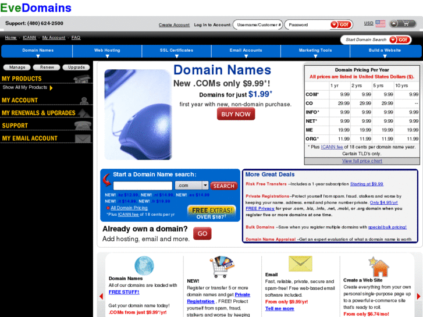Click Starting at $9.99 transfers link
The image size is (423, 317).
point(367,184)
